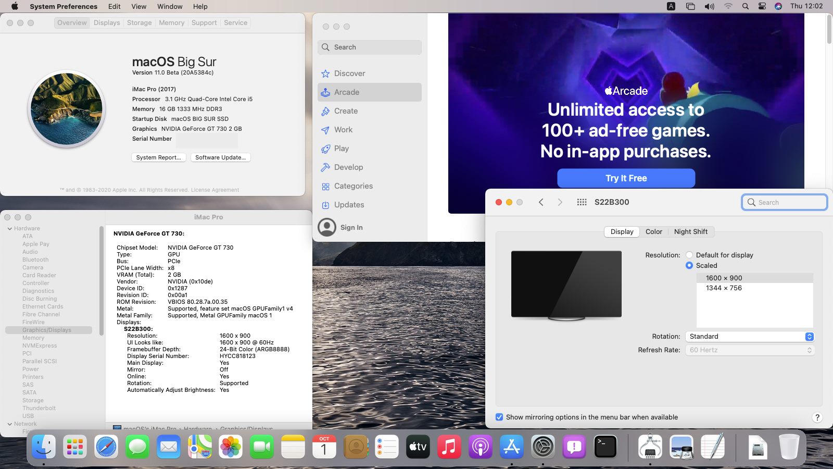833x469 pixels.
Task: Click the App Store search field
Action: pos(370,47)
